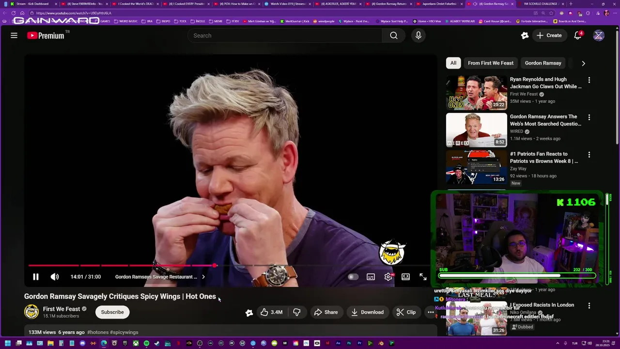Image resolution: width=620 pixels, height=349 pixels.
Task: Open Discord from the taskbar
Action: (x=82, y=344)
